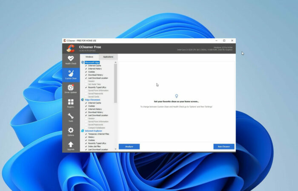
Task: Uncheck Recently Typed URLs under Microsoft Edge
Action: (86, 87)
